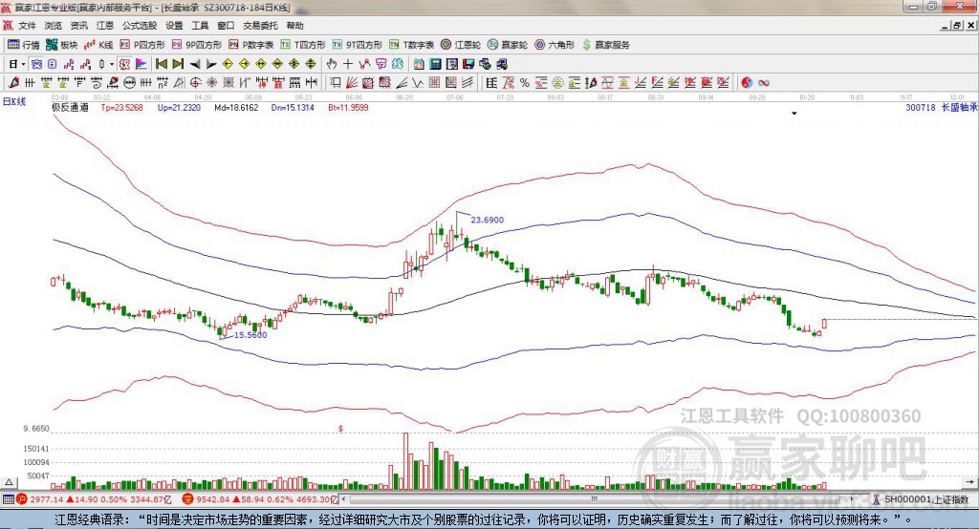Screen dimensions: 979x529
Task: Click the 300718 stock code
Action: [x=921, y=107]
